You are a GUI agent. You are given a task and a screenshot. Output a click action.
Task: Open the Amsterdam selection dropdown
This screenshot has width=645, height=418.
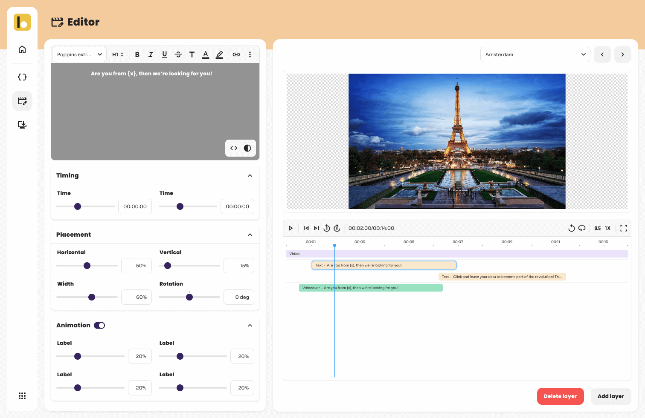pos(535,54)
